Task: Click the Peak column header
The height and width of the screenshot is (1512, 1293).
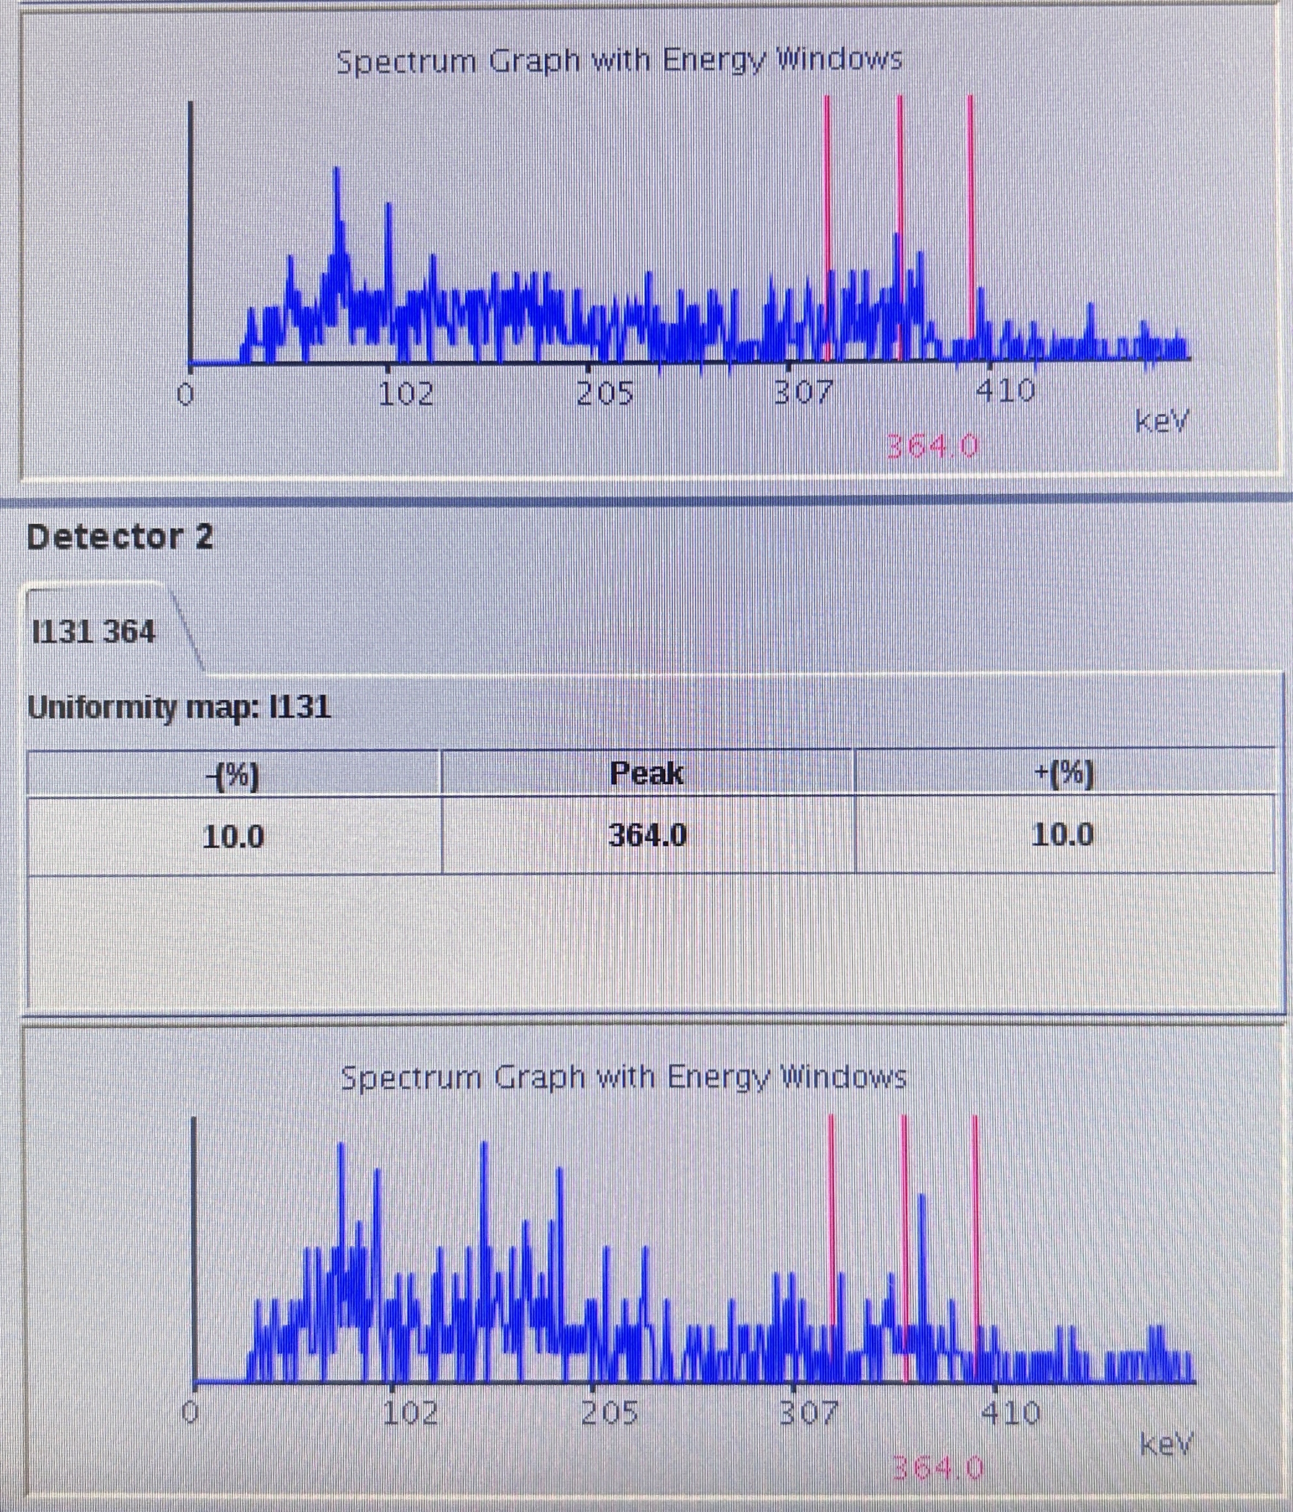Action: point(646,774)
